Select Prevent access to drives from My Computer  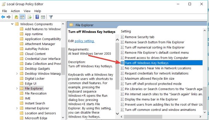point(156,58)
